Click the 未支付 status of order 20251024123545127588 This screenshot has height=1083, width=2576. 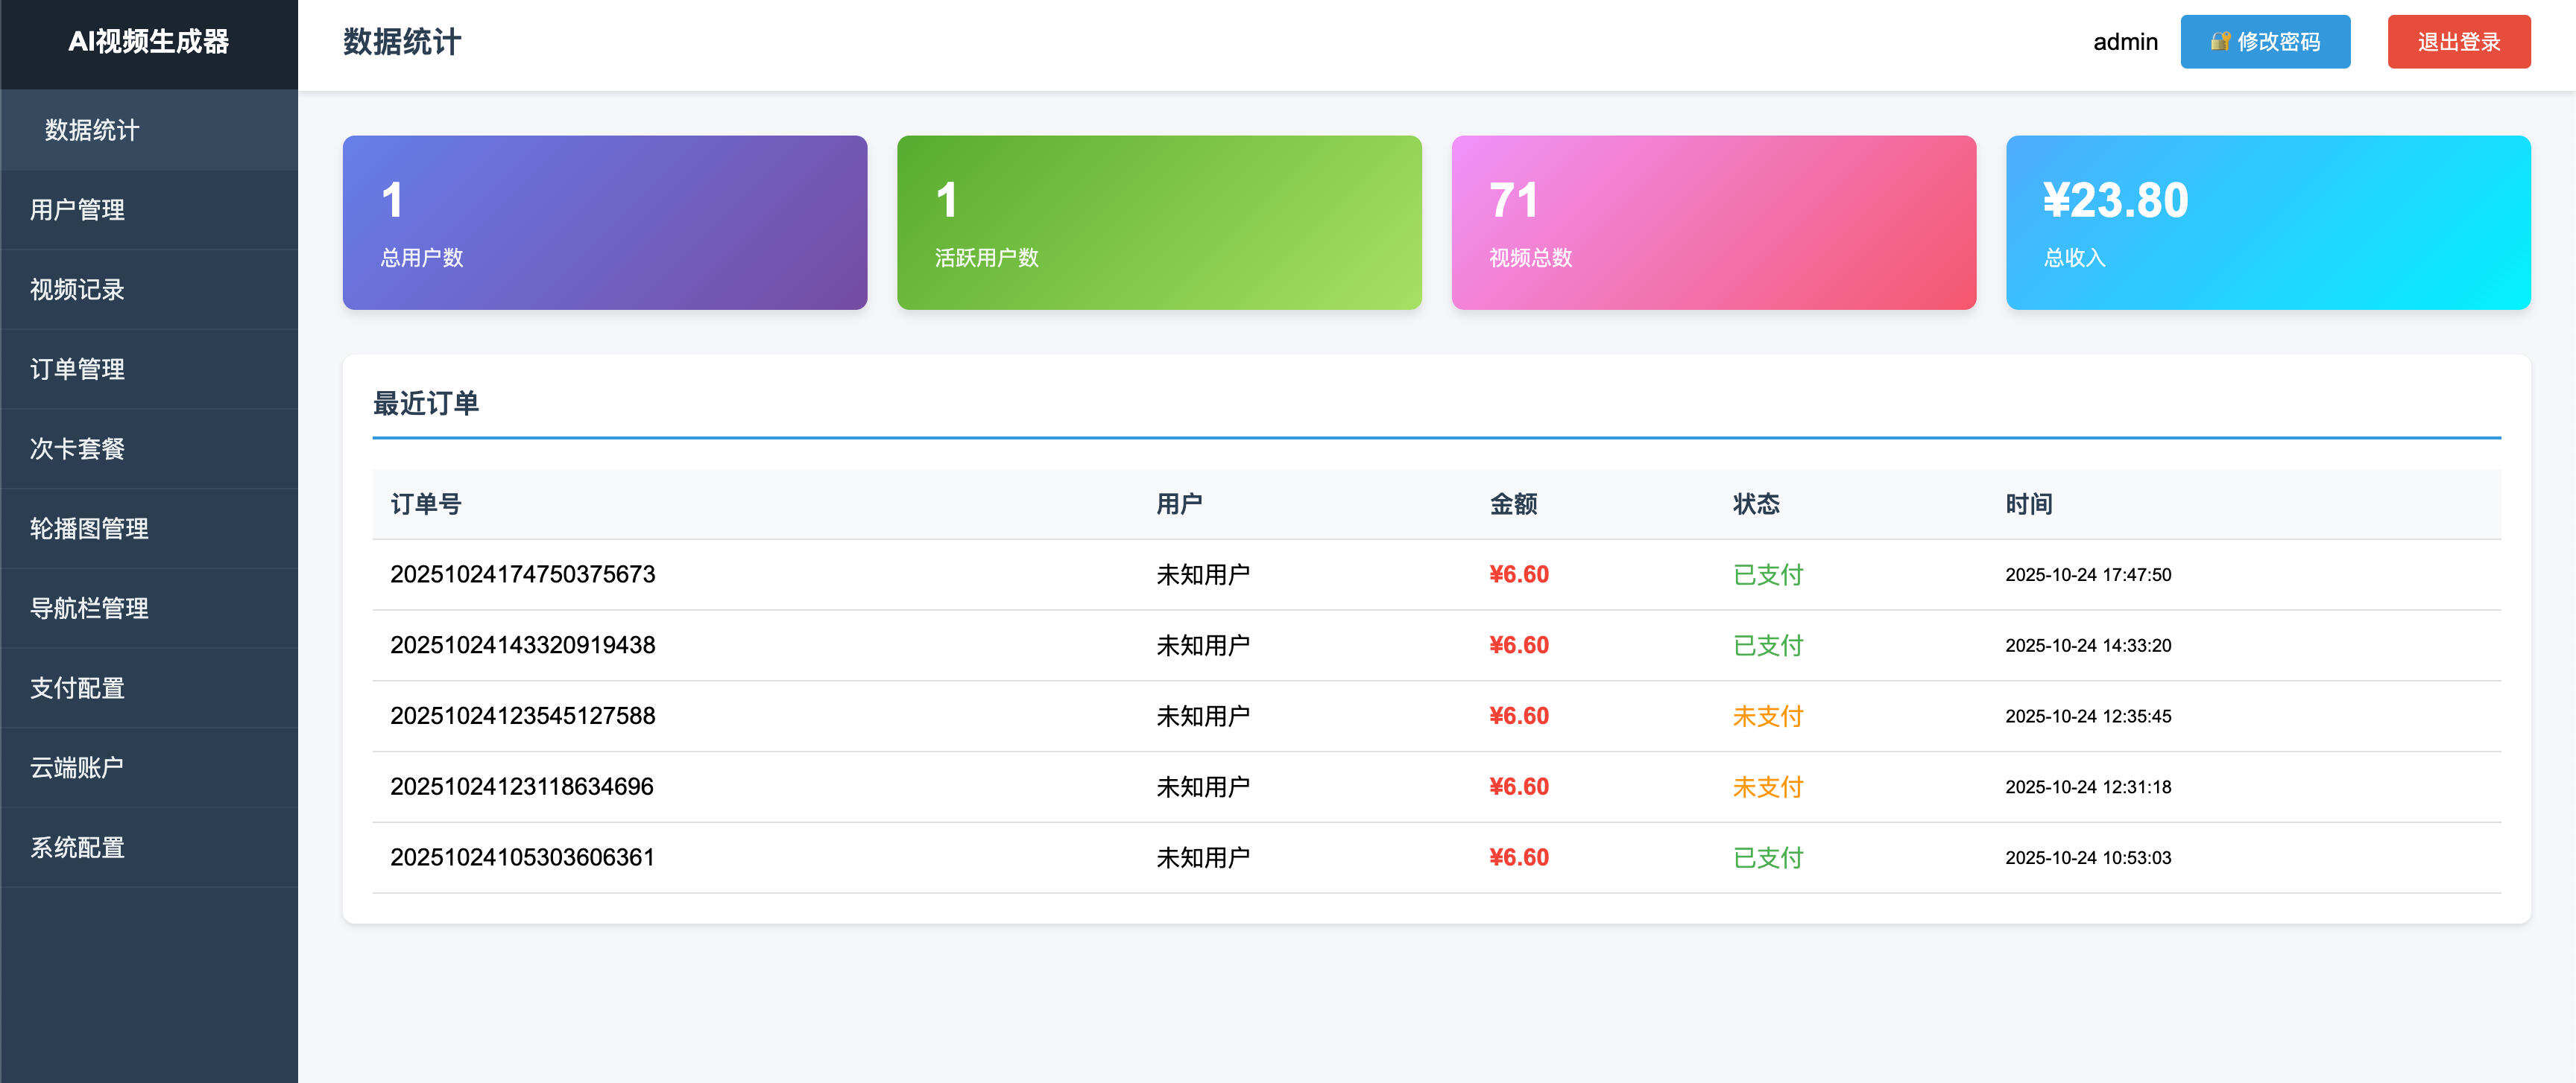pos(1767,715)
